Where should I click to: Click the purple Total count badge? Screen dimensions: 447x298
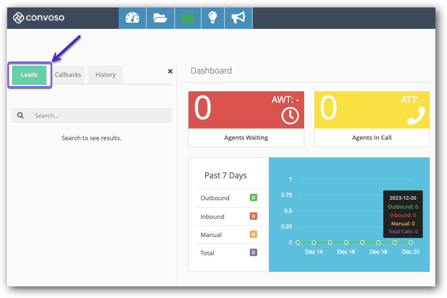(x=254, y=253)
